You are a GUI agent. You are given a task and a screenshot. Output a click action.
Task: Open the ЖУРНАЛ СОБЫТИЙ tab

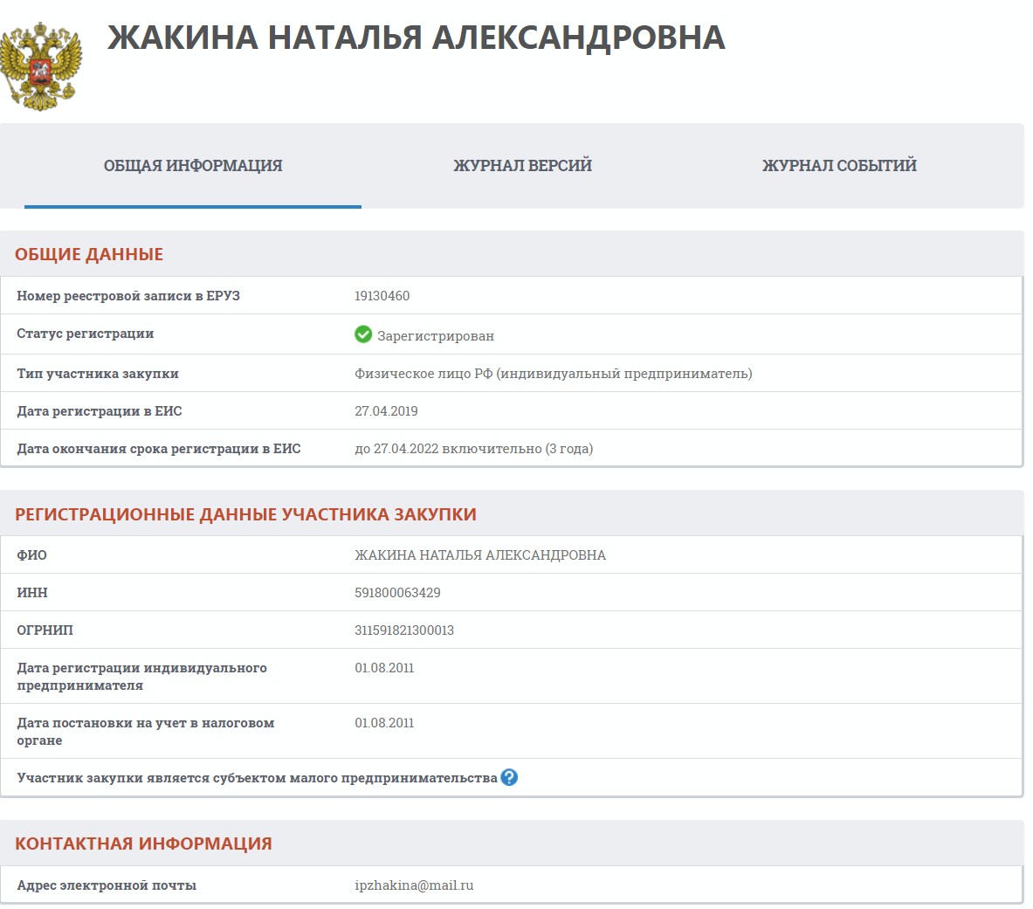tap(839, 165)
